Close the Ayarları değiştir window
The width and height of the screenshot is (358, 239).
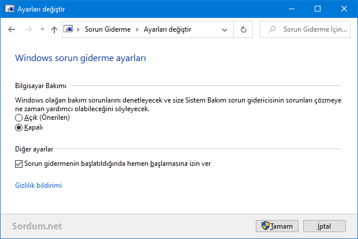344,9
